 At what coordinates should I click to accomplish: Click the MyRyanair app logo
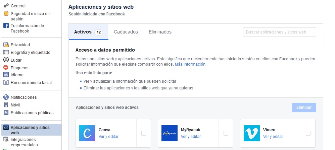170,133
